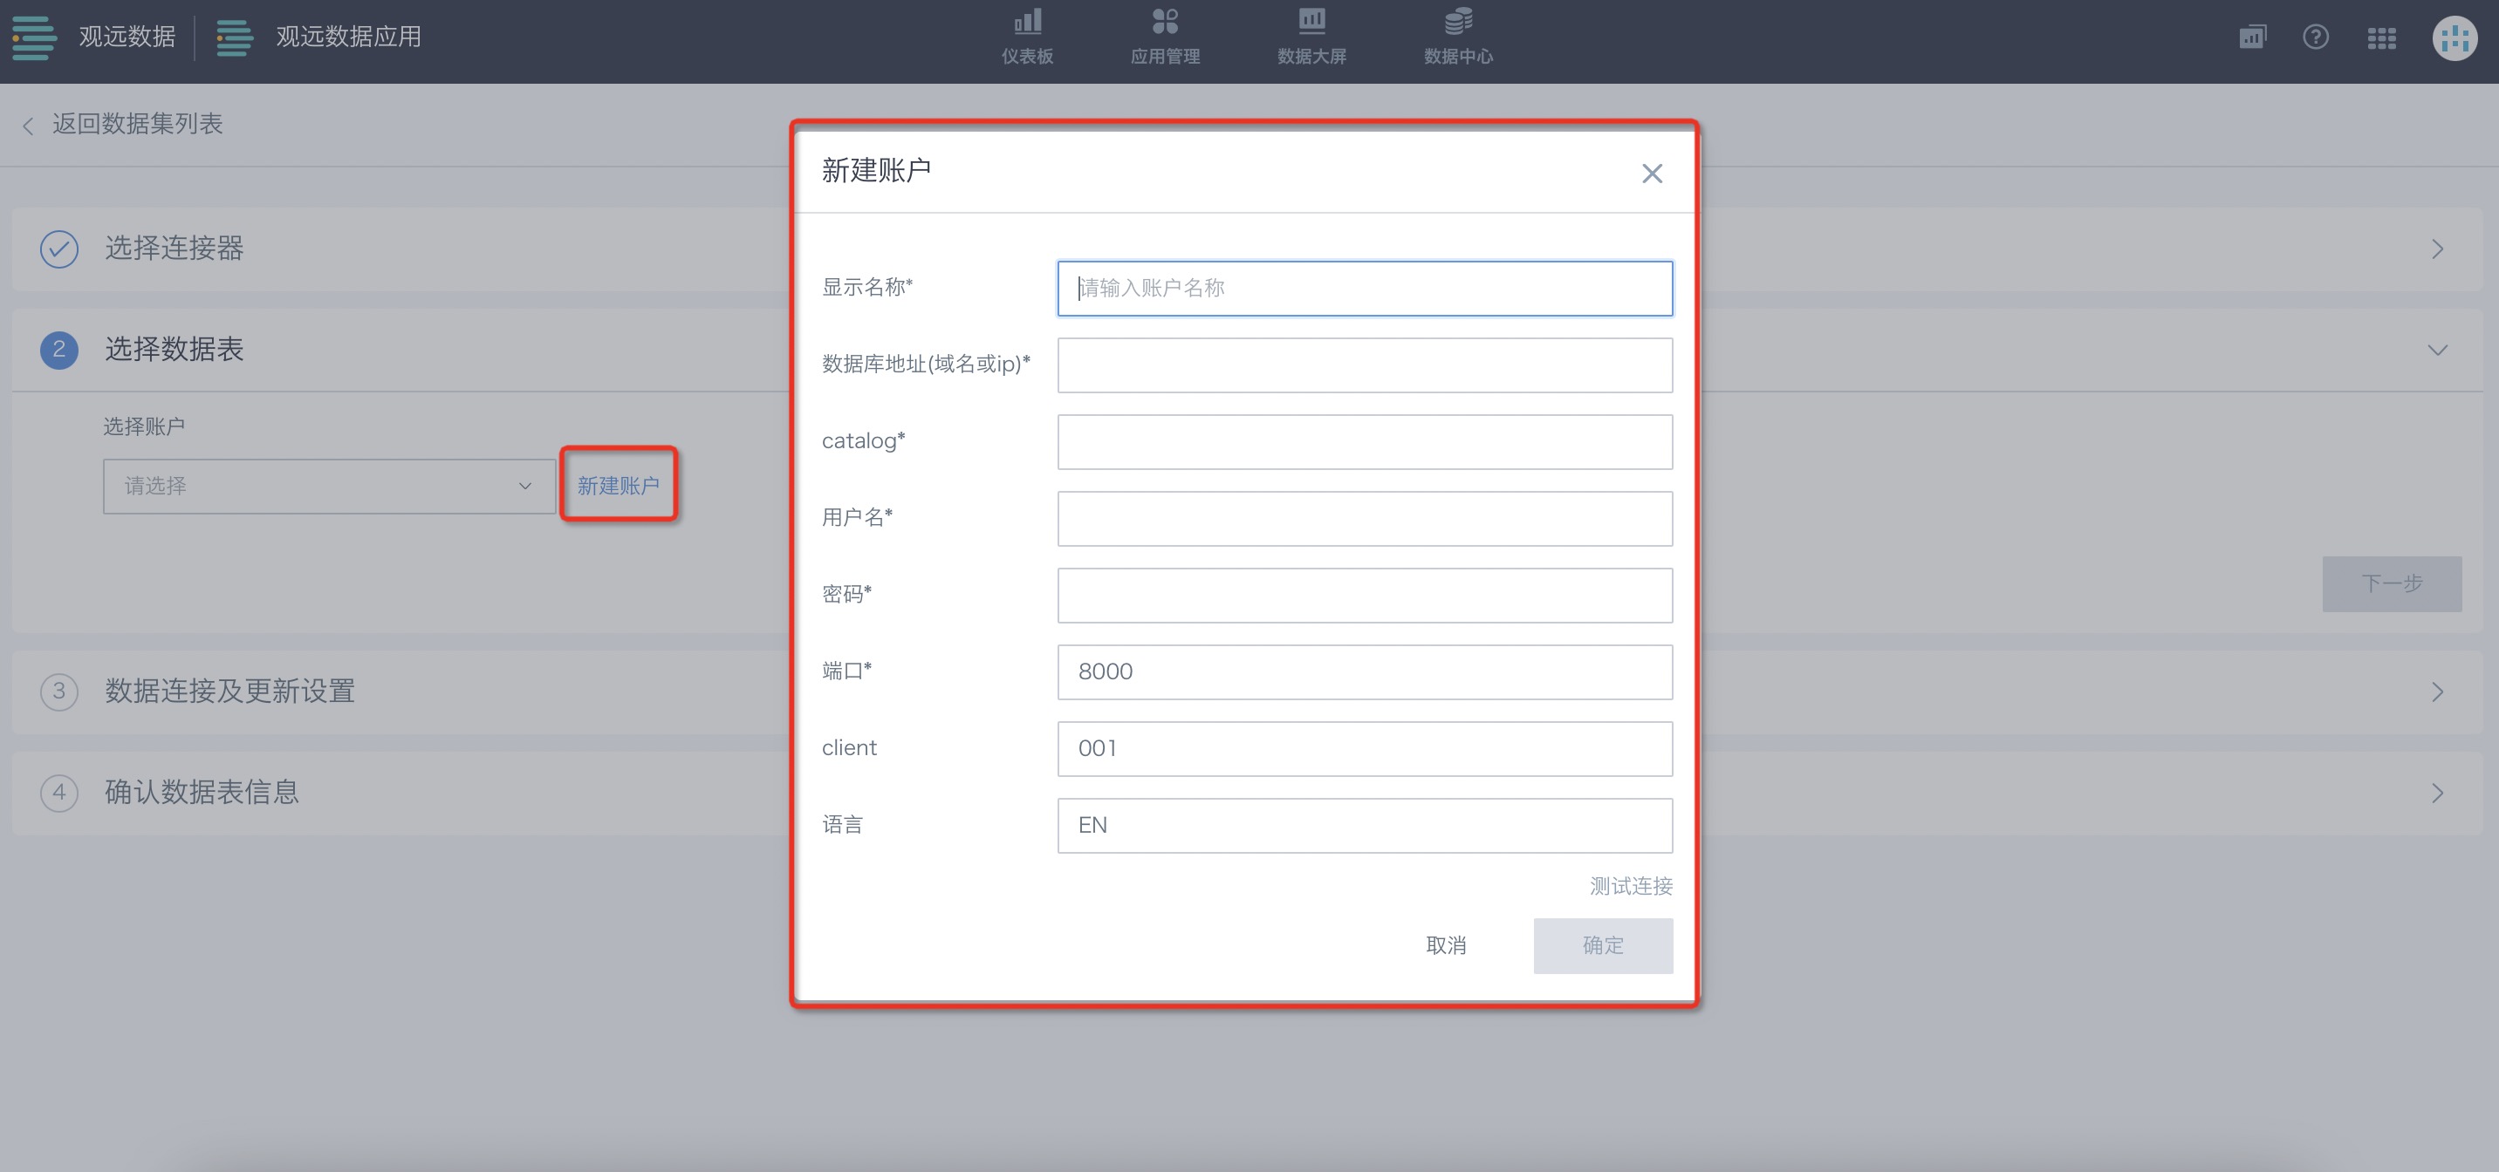Click the 测试连接 link in dialog
This screenshot has height=1172, width=2499.
tap(1630, 886)
